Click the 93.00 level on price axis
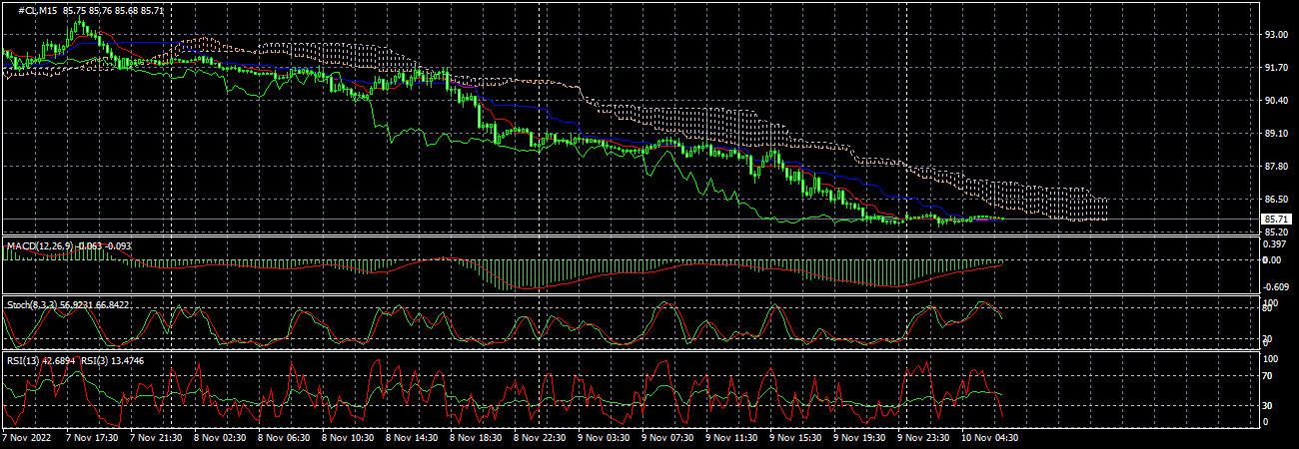Image resolution: width=1299 pixels, height=449 pixels. [1275, 34]
